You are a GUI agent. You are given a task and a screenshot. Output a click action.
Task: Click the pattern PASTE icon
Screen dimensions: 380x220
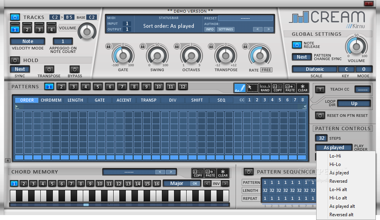[x=290, y=88]
